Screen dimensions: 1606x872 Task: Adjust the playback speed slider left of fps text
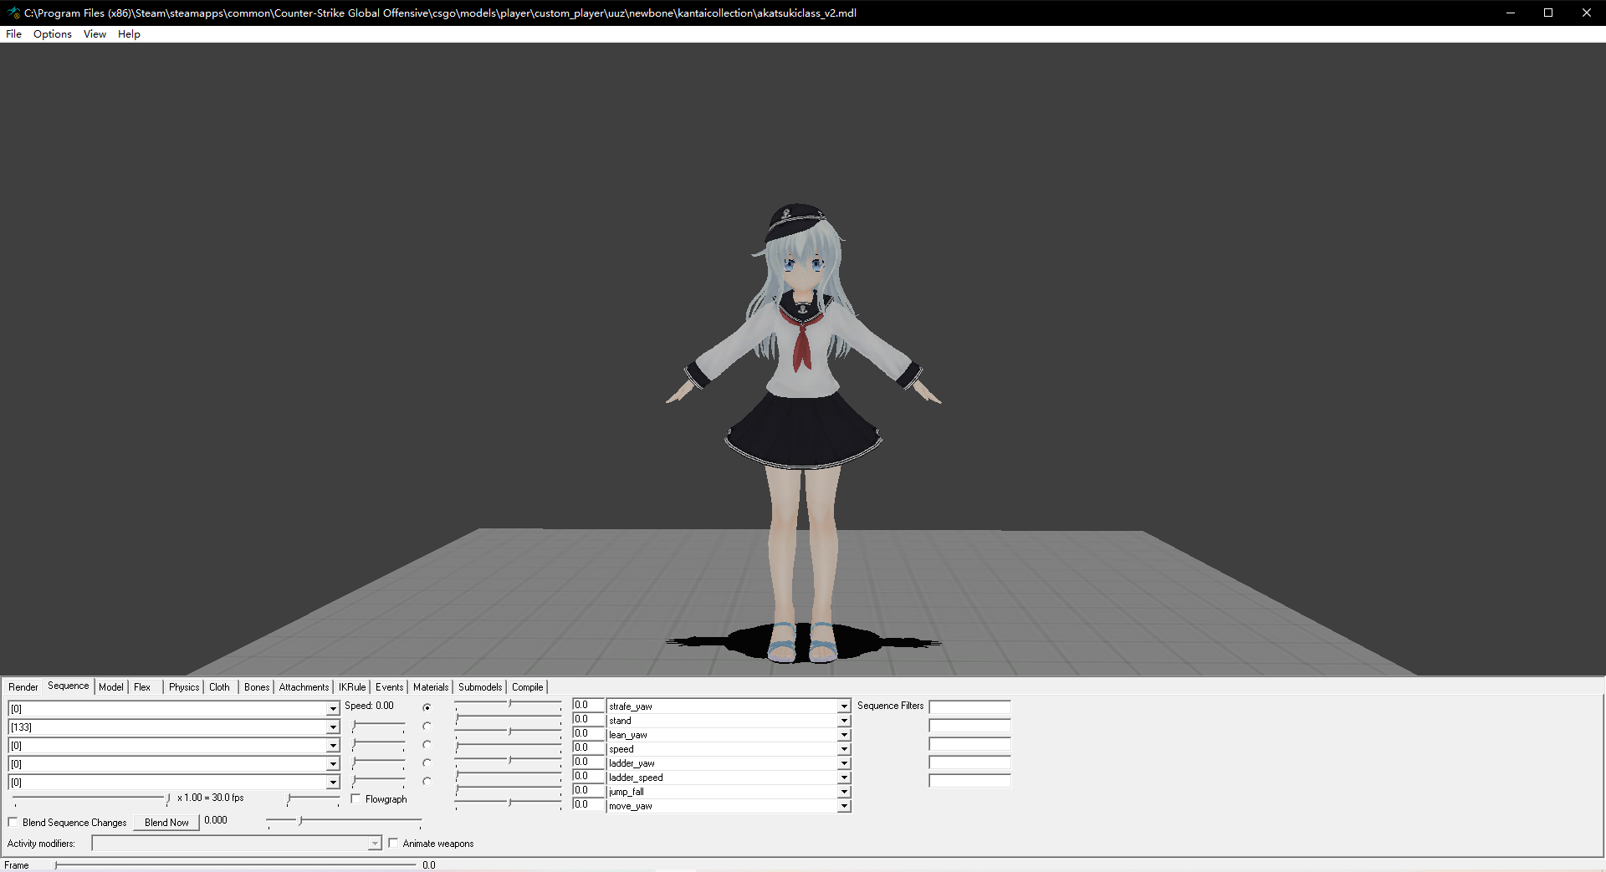[x=91, y=799]
